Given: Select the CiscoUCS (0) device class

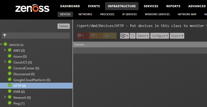Looking at the screenshot, I should pos(22,62).
